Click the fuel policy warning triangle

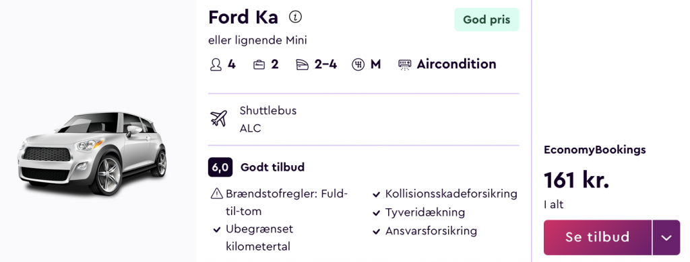point(216,193)
